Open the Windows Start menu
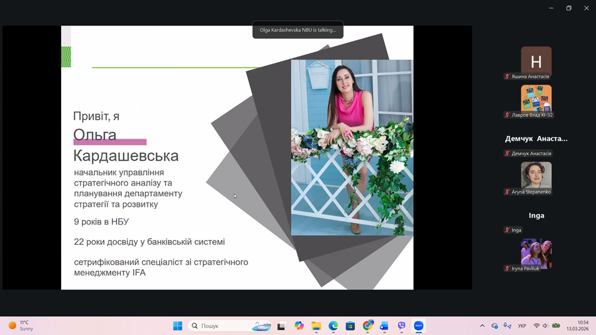The width and height of the screenshot is (596, 335). 177,326
